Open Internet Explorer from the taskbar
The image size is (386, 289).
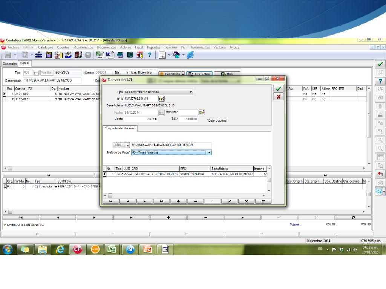pyautogui.click(x=60, y=249)
